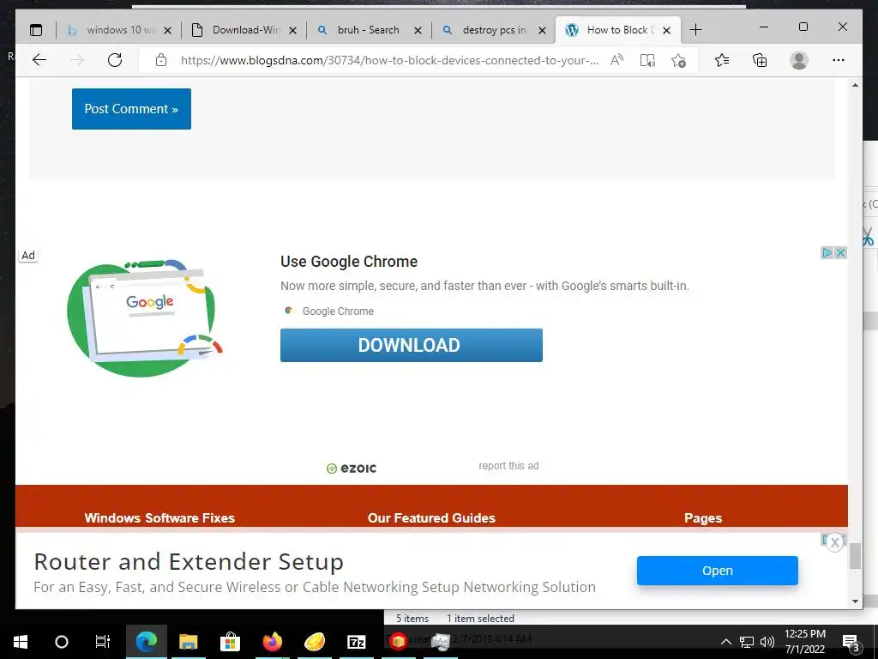Image resolution: width=878 pixels, height=659 pixels.
Task: Open Microsoft Store taskbar icon
Action: tap(230, 642)
